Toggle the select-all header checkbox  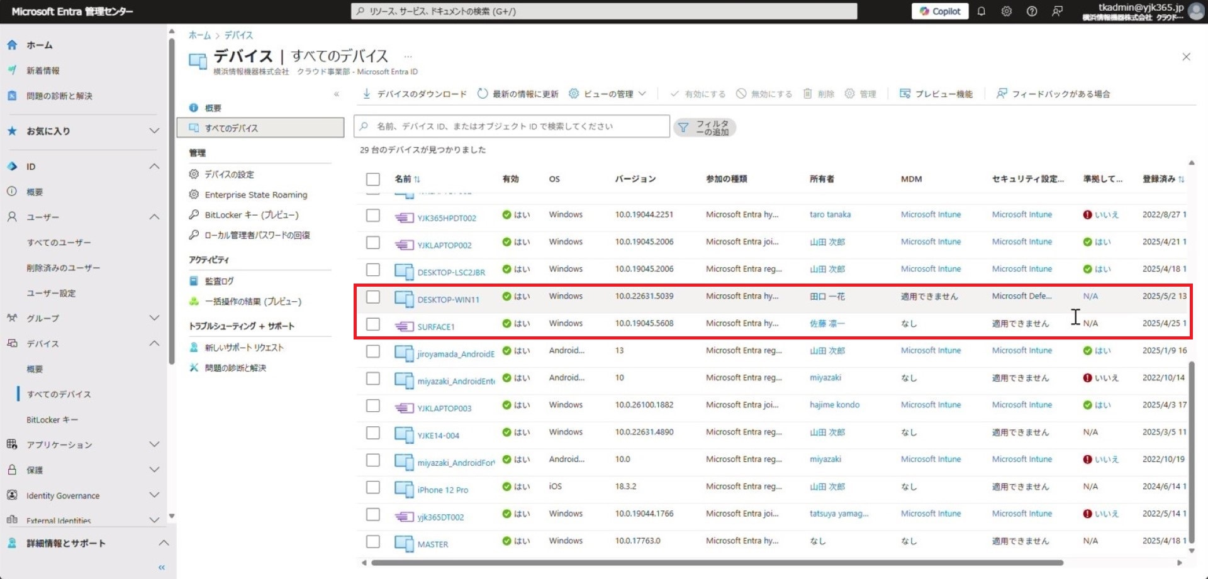pyautogui.click(x=373, y=179)
